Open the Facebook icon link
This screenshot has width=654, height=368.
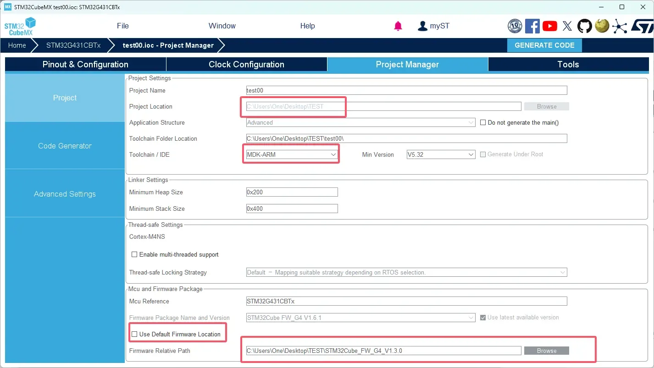[532, 26]
